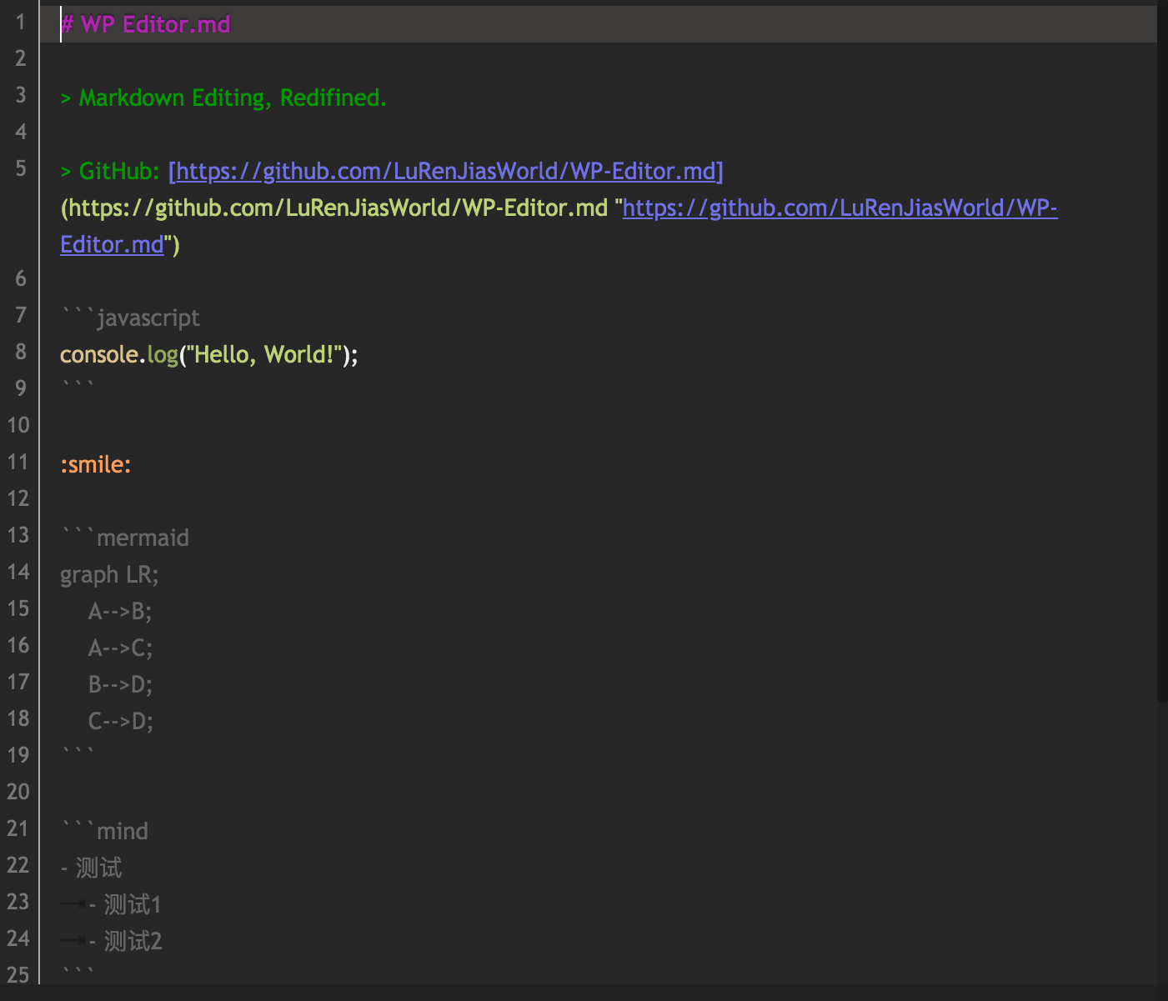1168x1001 pixels.
Task: Click the "Hello, World!" string literal
Action: click(x=263, y=354)
